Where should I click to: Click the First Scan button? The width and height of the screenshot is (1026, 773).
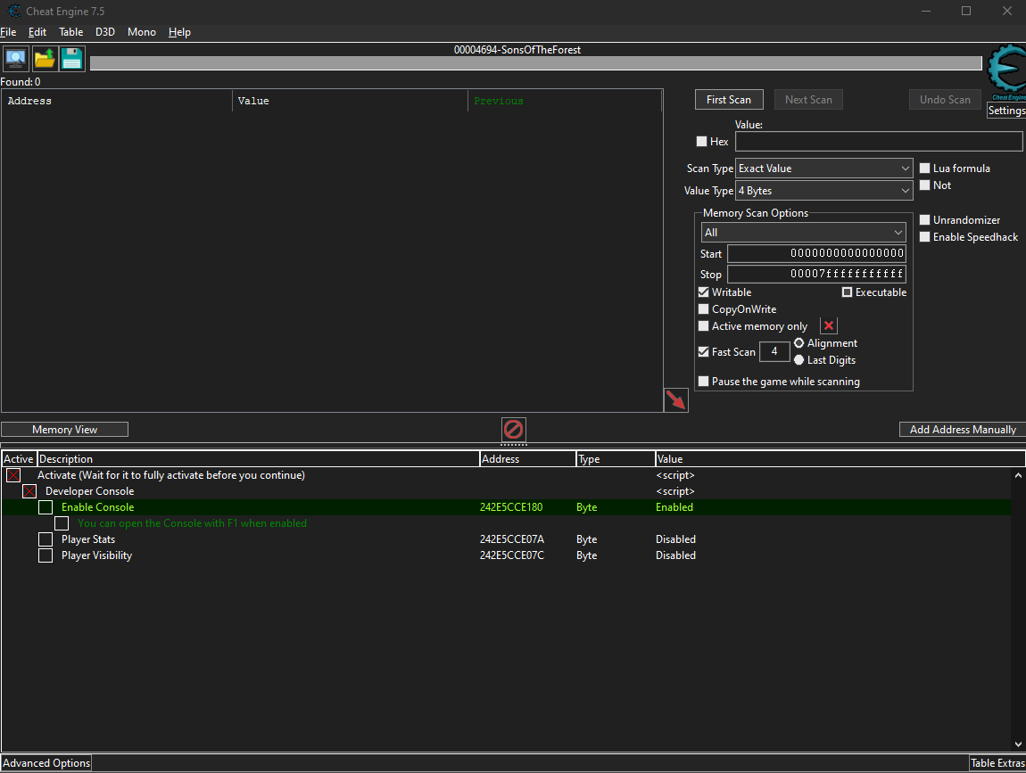[729, 99]
